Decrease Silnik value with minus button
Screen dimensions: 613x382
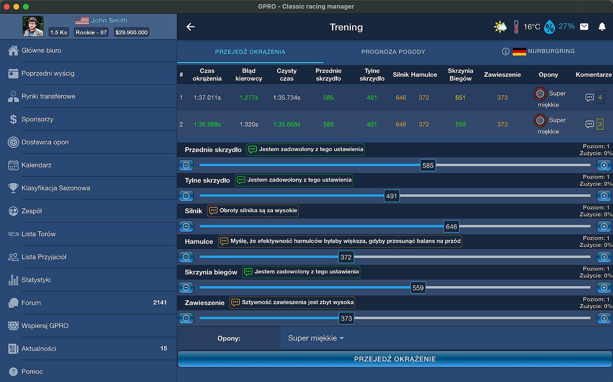pyautogui.click(x=186, y=226)
